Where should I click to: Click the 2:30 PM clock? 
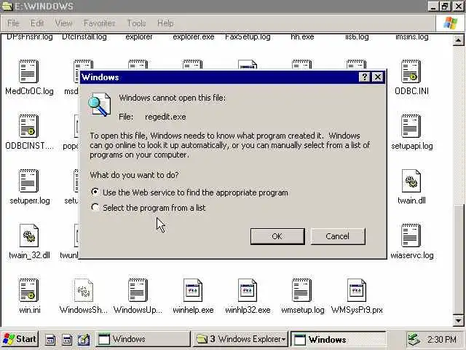[x=442, y=339]
